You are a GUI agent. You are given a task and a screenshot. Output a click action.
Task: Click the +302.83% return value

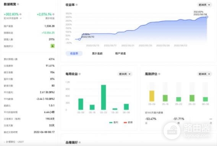coord(11,14)
